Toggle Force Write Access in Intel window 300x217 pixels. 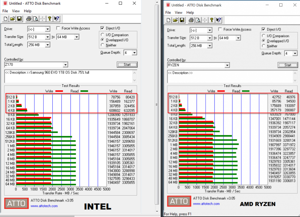58,28
